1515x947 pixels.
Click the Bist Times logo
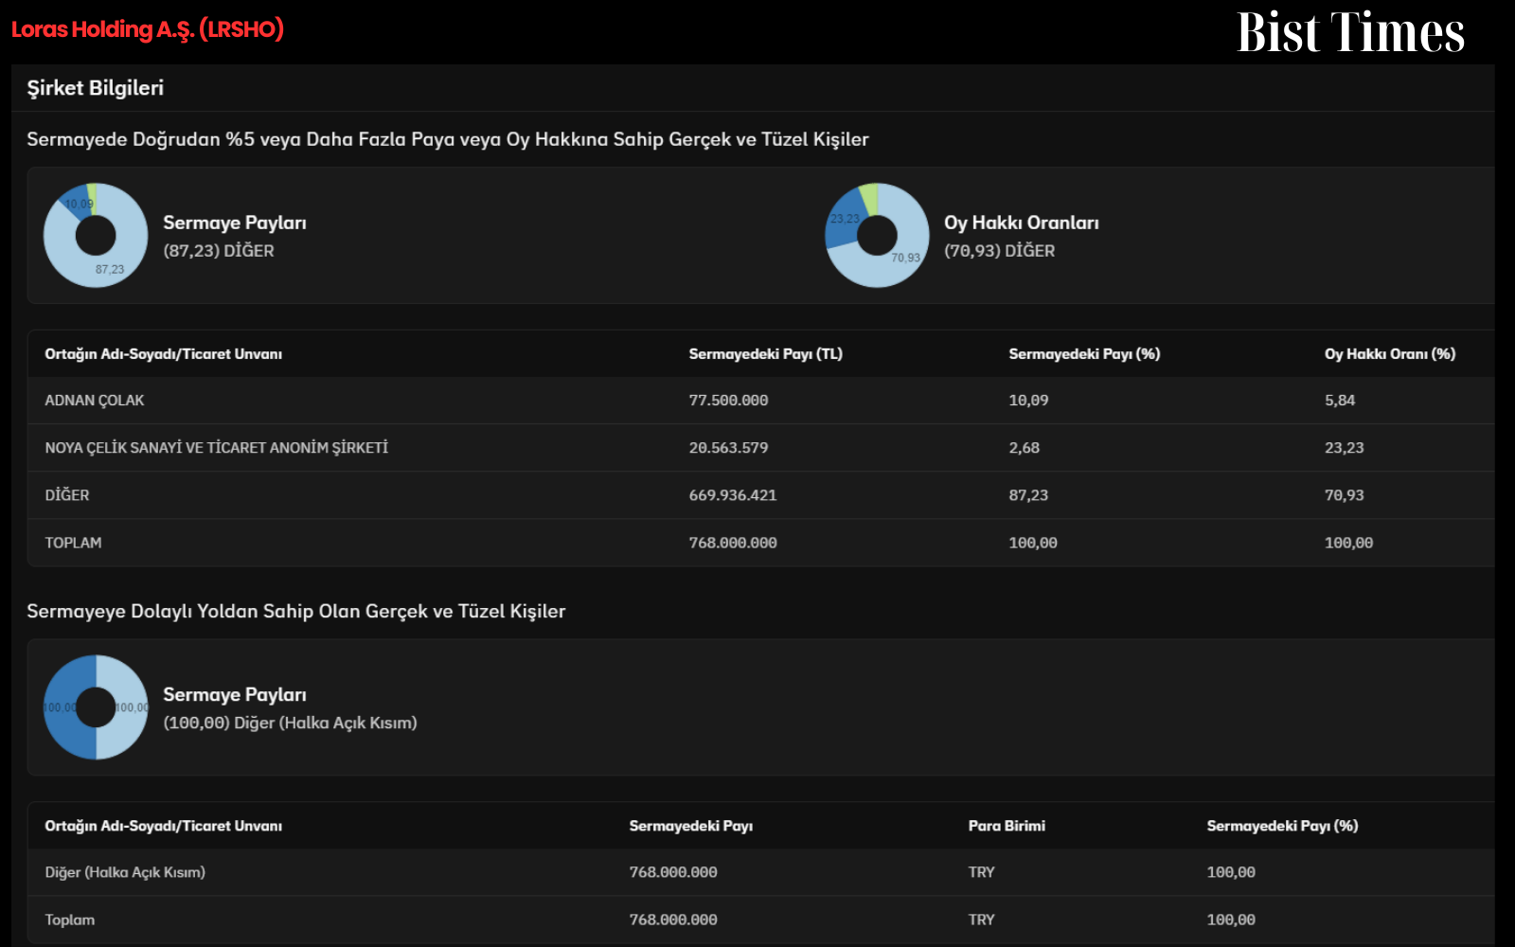click(x=1350, y=32)
